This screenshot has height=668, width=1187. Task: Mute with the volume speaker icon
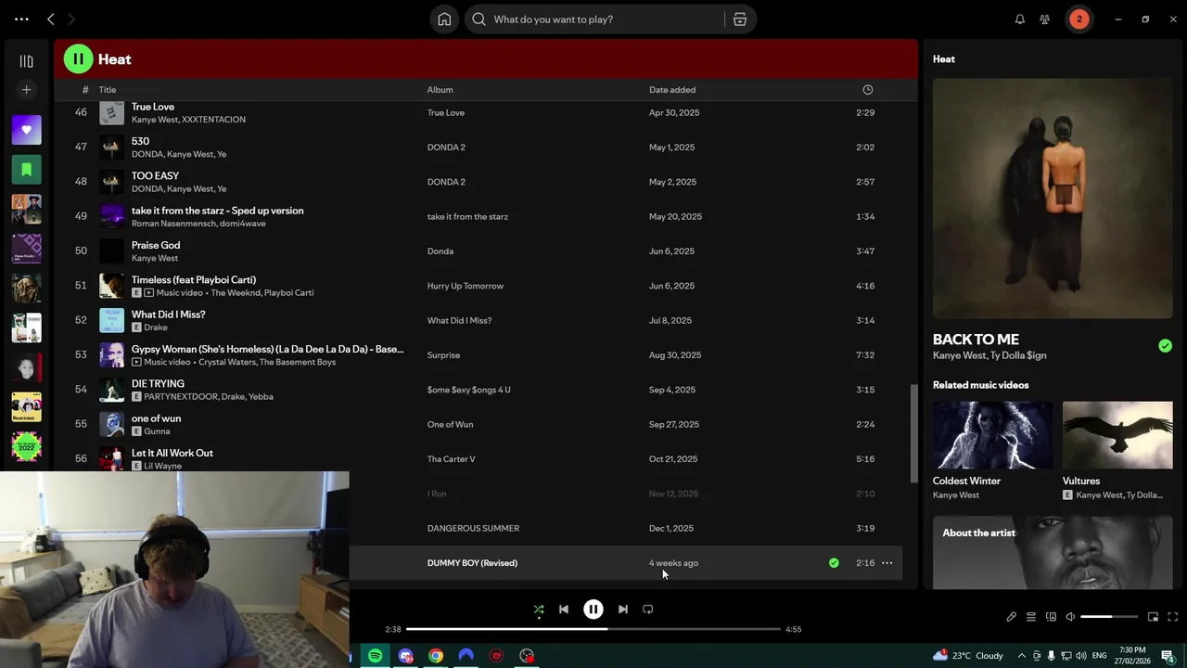click(1070, 617)
